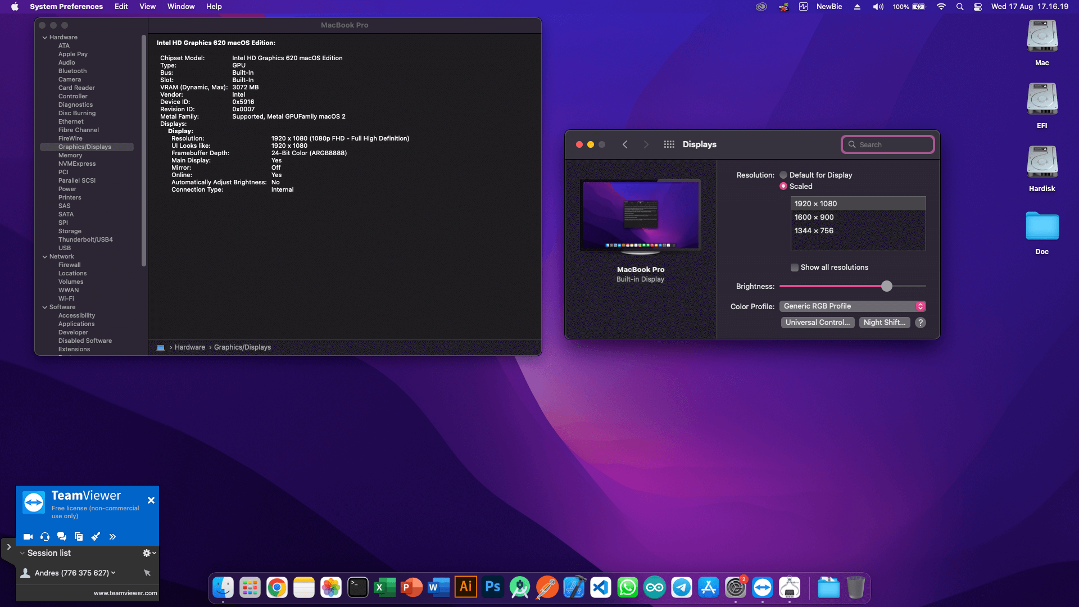The width and height of the screenshot is (1079, 607).
Task: Open Microsoft Word in the Dock
Action: tap(439, 588)
